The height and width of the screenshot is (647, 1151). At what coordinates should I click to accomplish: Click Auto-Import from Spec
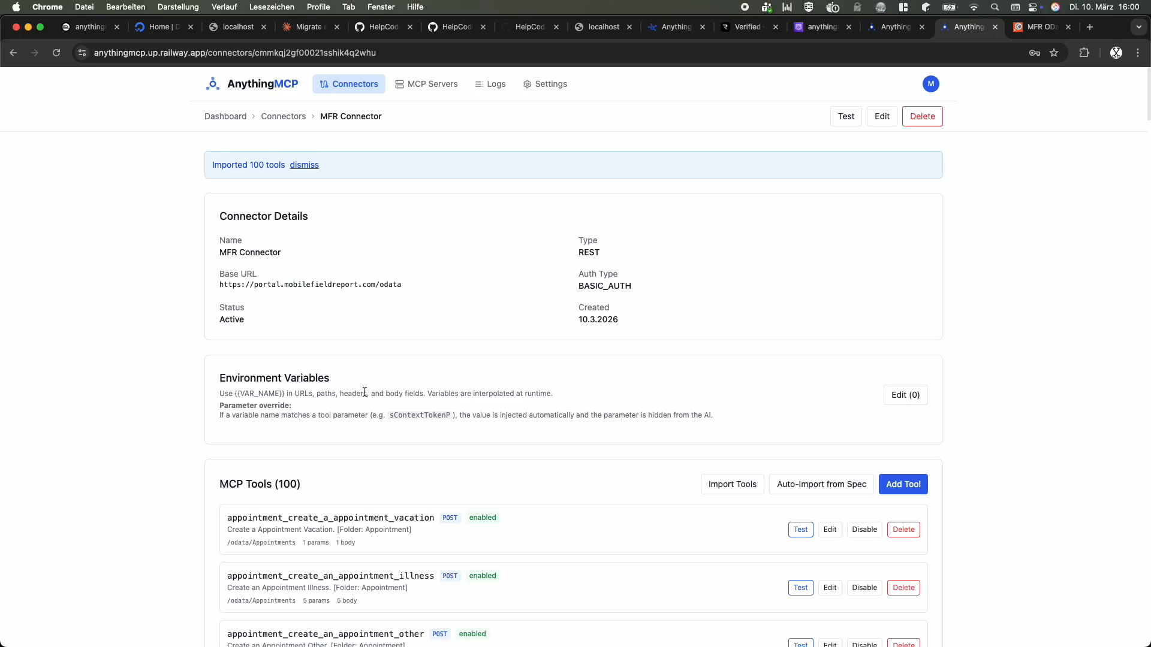pos(821,484)
